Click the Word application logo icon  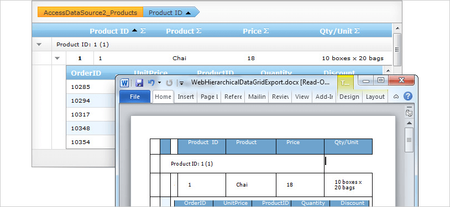(124, 83)
